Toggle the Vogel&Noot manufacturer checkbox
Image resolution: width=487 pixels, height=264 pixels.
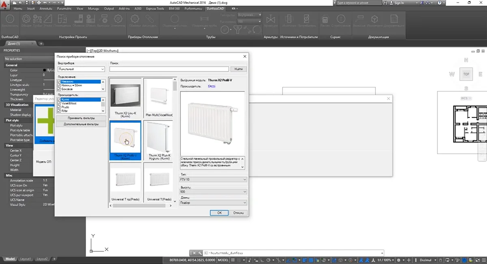[59, 103]
